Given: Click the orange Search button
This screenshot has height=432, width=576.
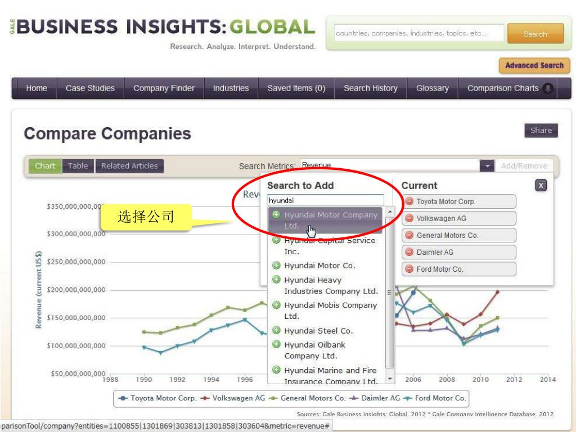Looking at the screenshot, I should pos(535,34).
